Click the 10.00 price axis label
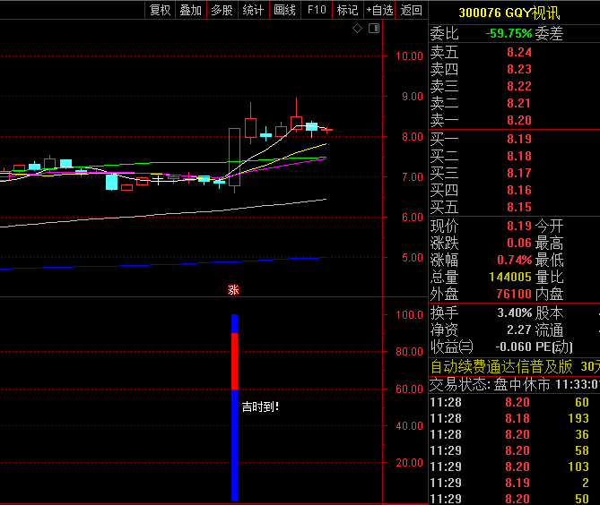Screen dimensions: 600x505 click(409, 56)
